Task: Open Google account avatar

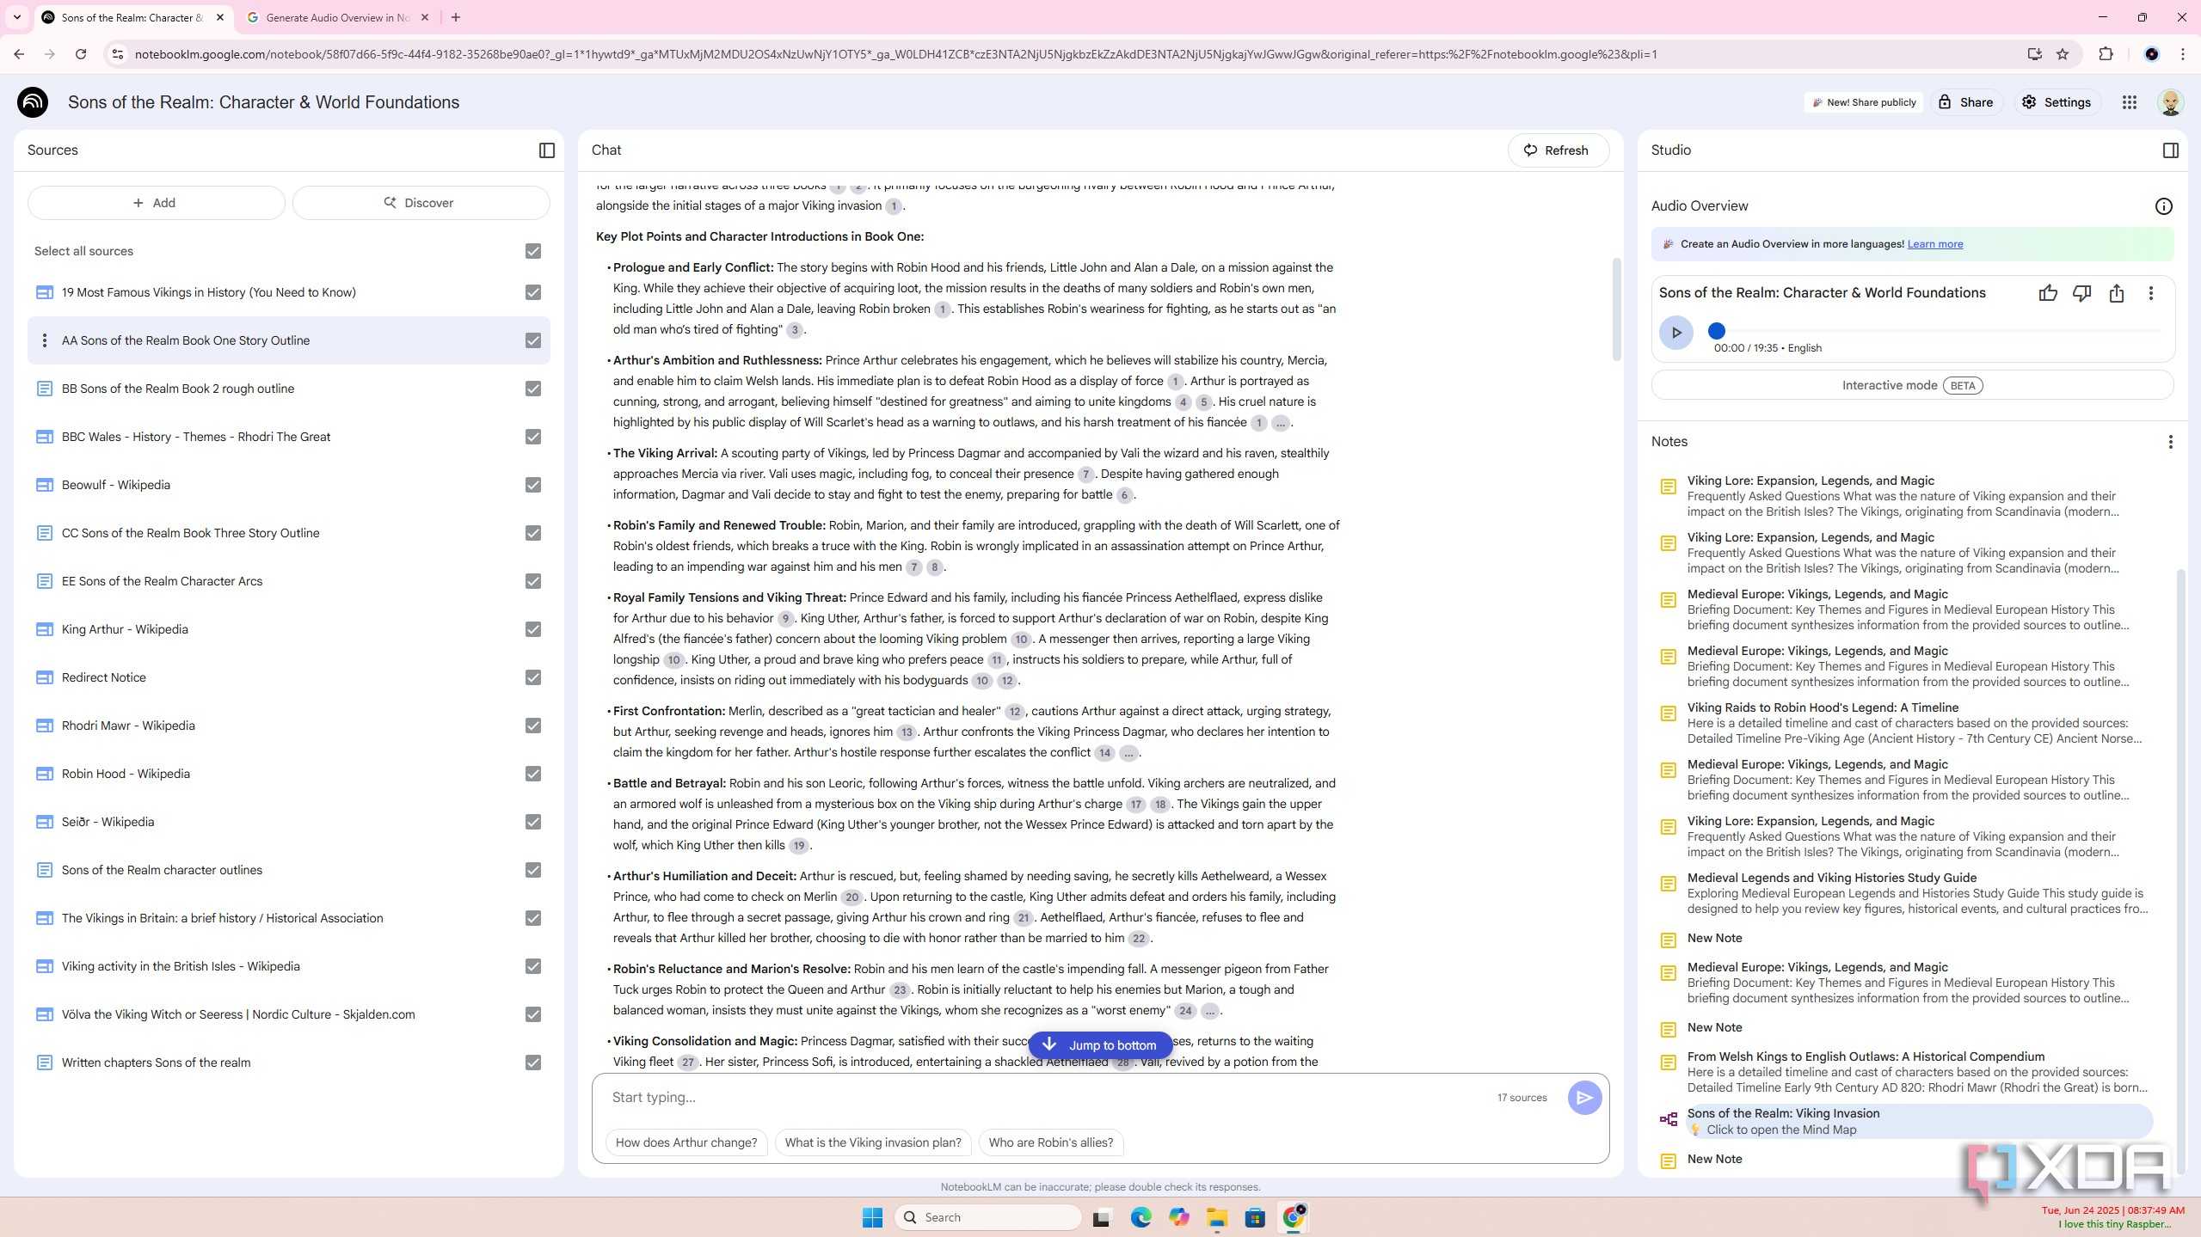Action: tap(2170, 102)
